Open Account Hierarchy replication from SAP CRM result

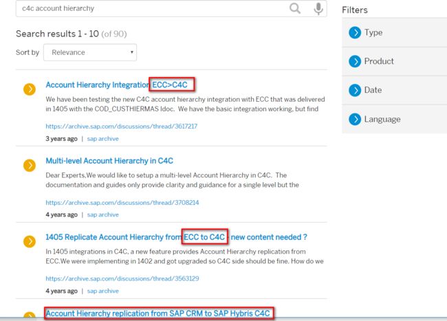click(157, 313)
